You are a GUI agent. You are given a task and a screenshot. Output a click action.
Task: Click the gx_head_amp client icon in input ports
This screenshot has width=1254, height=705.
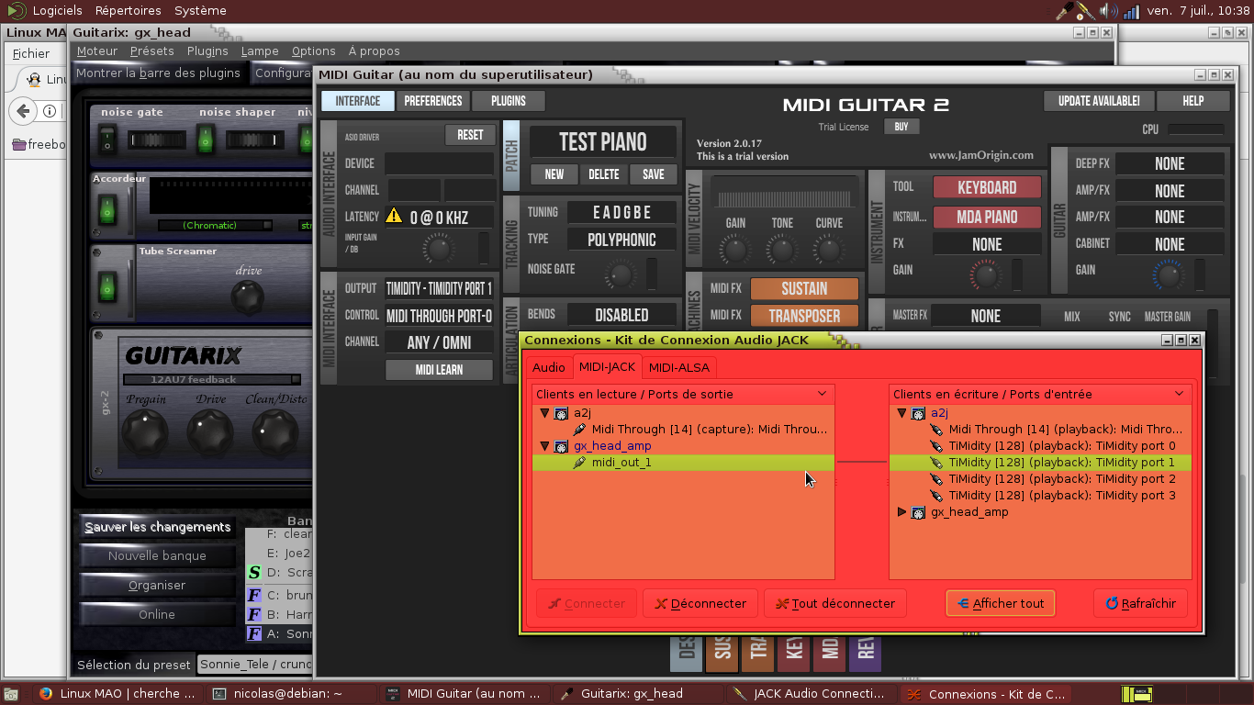coord(918,512)
